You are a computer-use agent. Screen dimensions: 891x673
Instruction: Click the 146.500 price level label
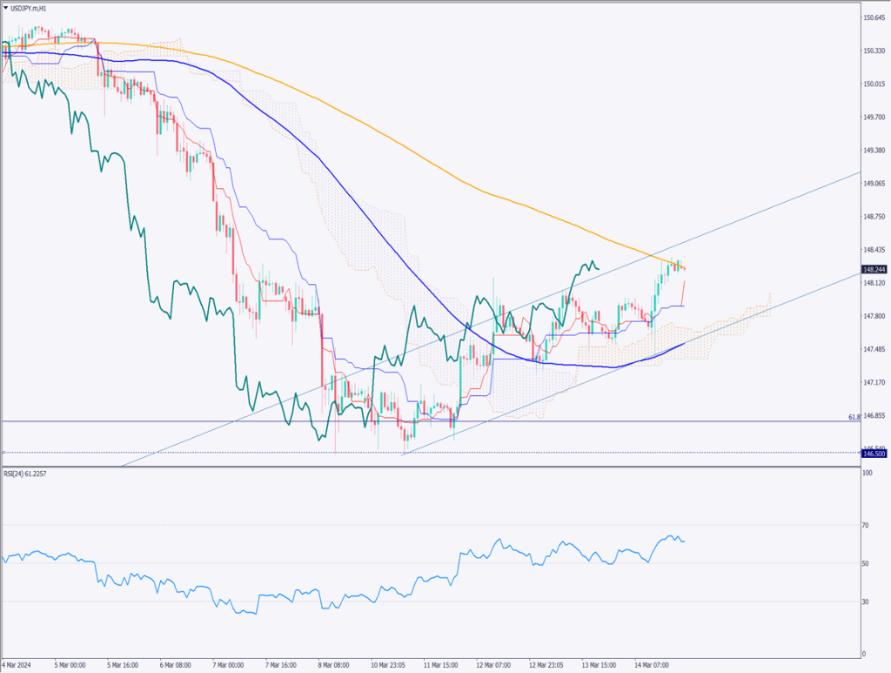[x=873, y=454]
